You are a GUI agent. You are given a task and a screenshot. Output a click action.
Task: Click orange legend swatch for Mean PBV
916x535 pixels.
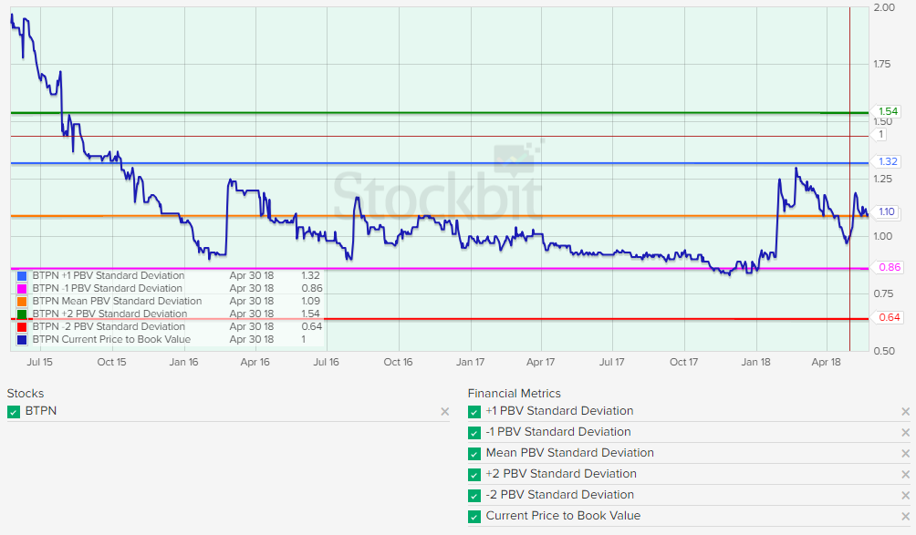pyautogui.click(x=22, y=302)
